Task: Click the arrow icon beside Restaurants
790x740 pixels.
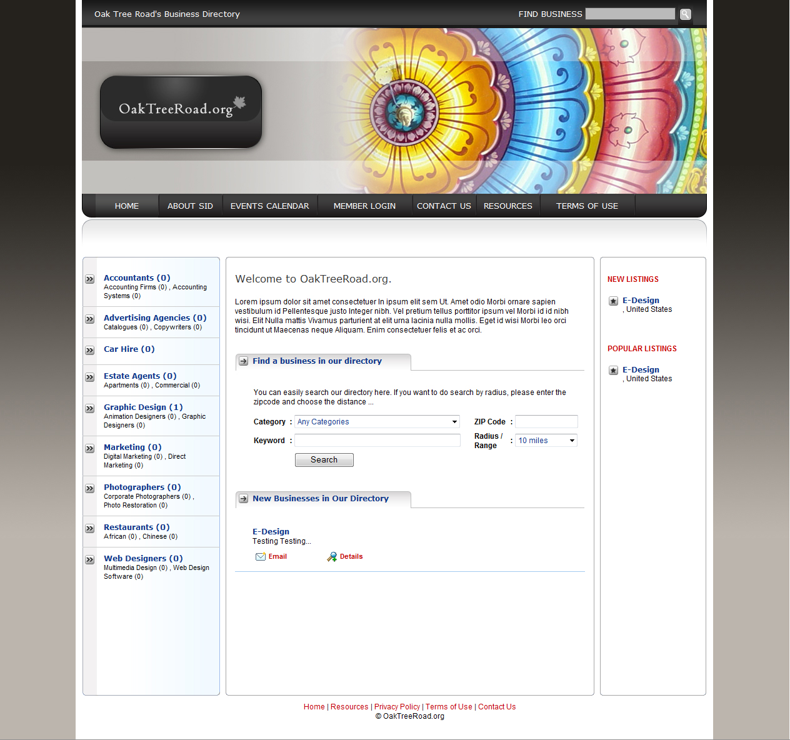Action: [90, 529]
